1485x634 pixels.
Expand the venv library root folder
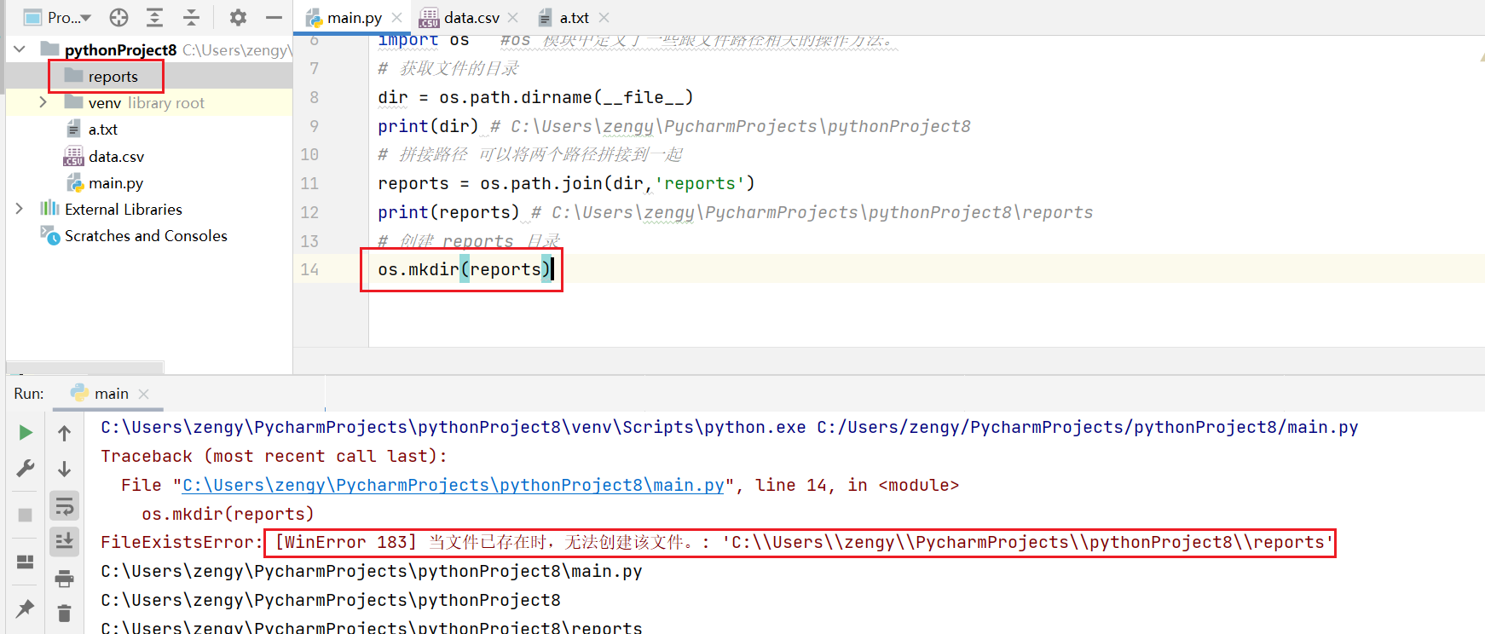(43, 102)
